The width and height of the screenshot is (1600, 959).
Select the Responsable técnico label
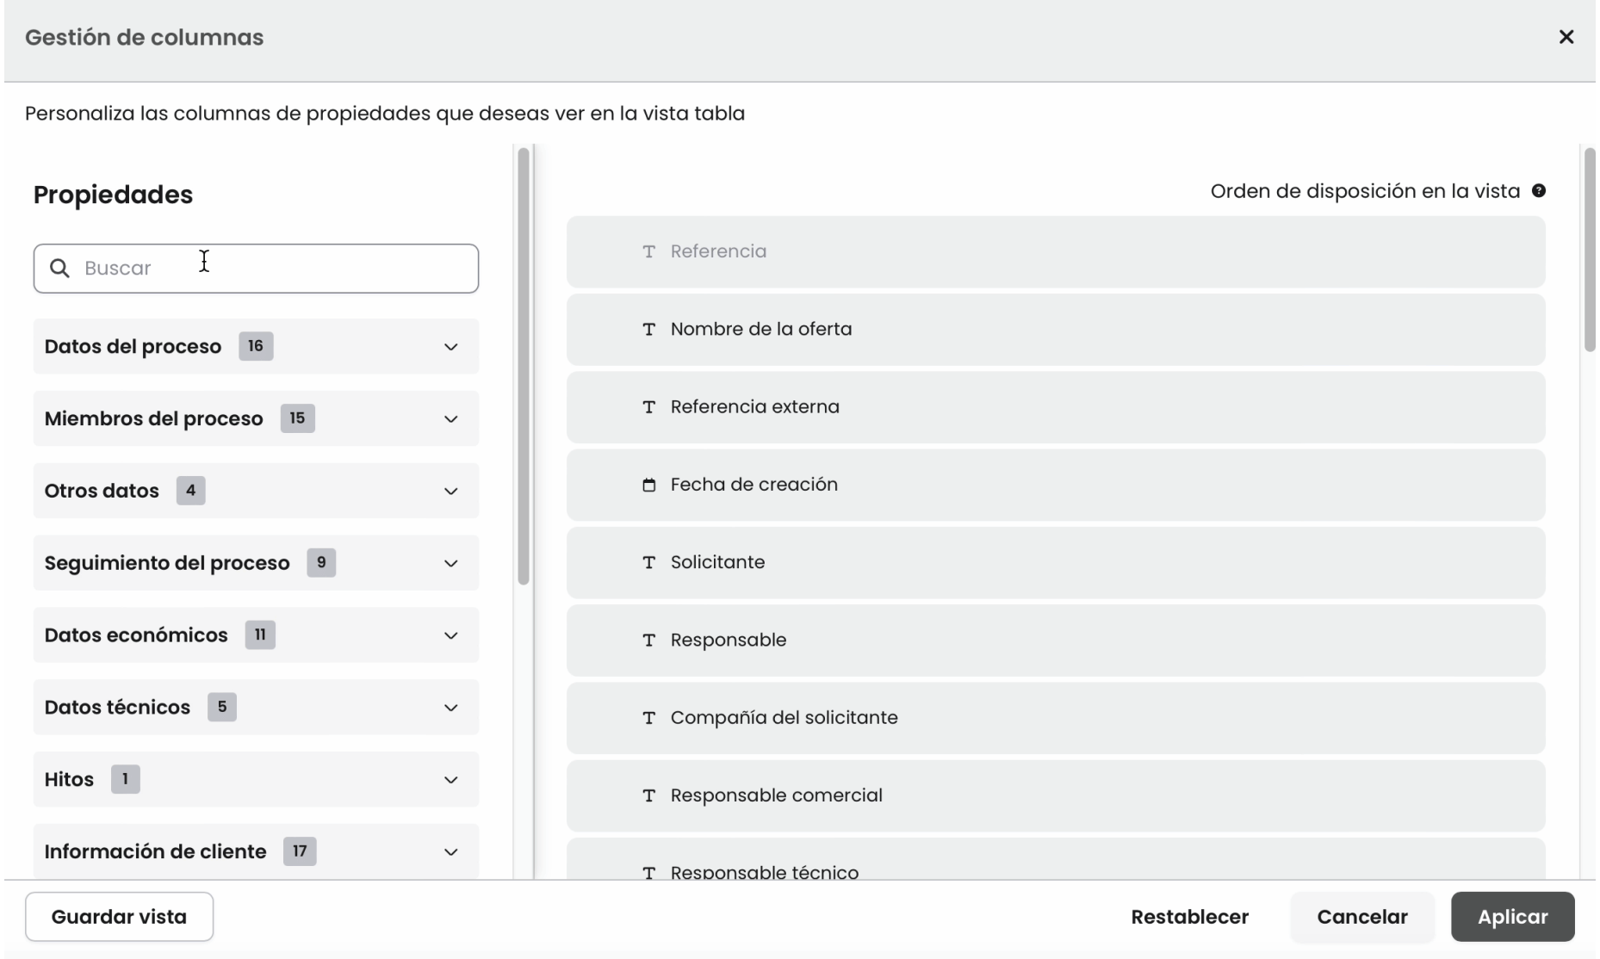pos(765,872)
